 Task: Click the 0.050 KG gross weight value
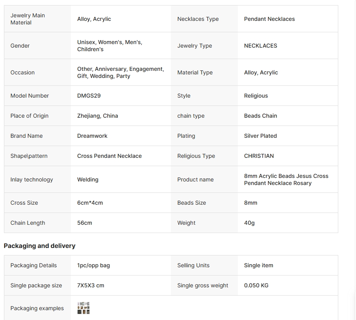[256, 285]
